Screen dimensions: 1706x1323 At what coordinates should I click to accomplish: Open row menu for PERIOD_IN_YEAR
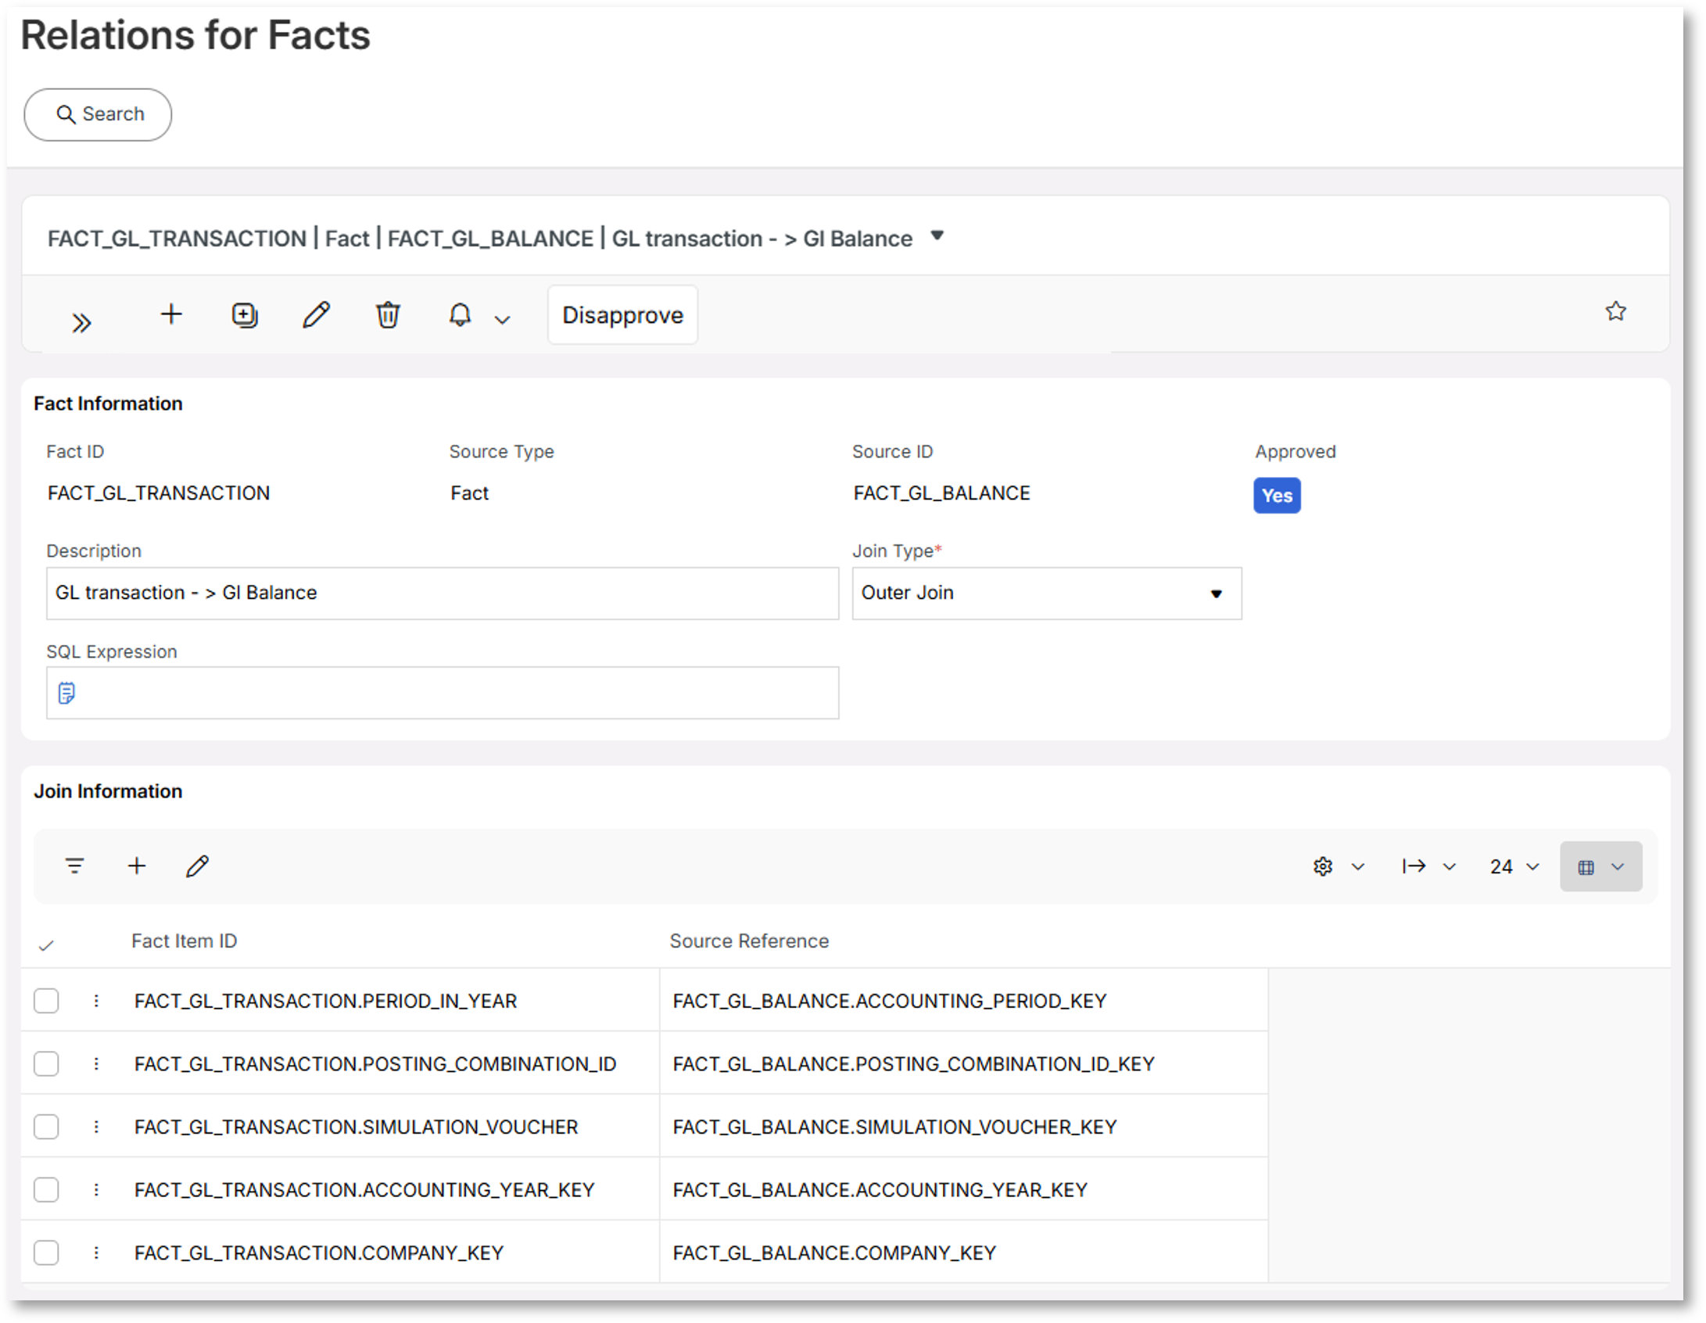pos(96,1001)
